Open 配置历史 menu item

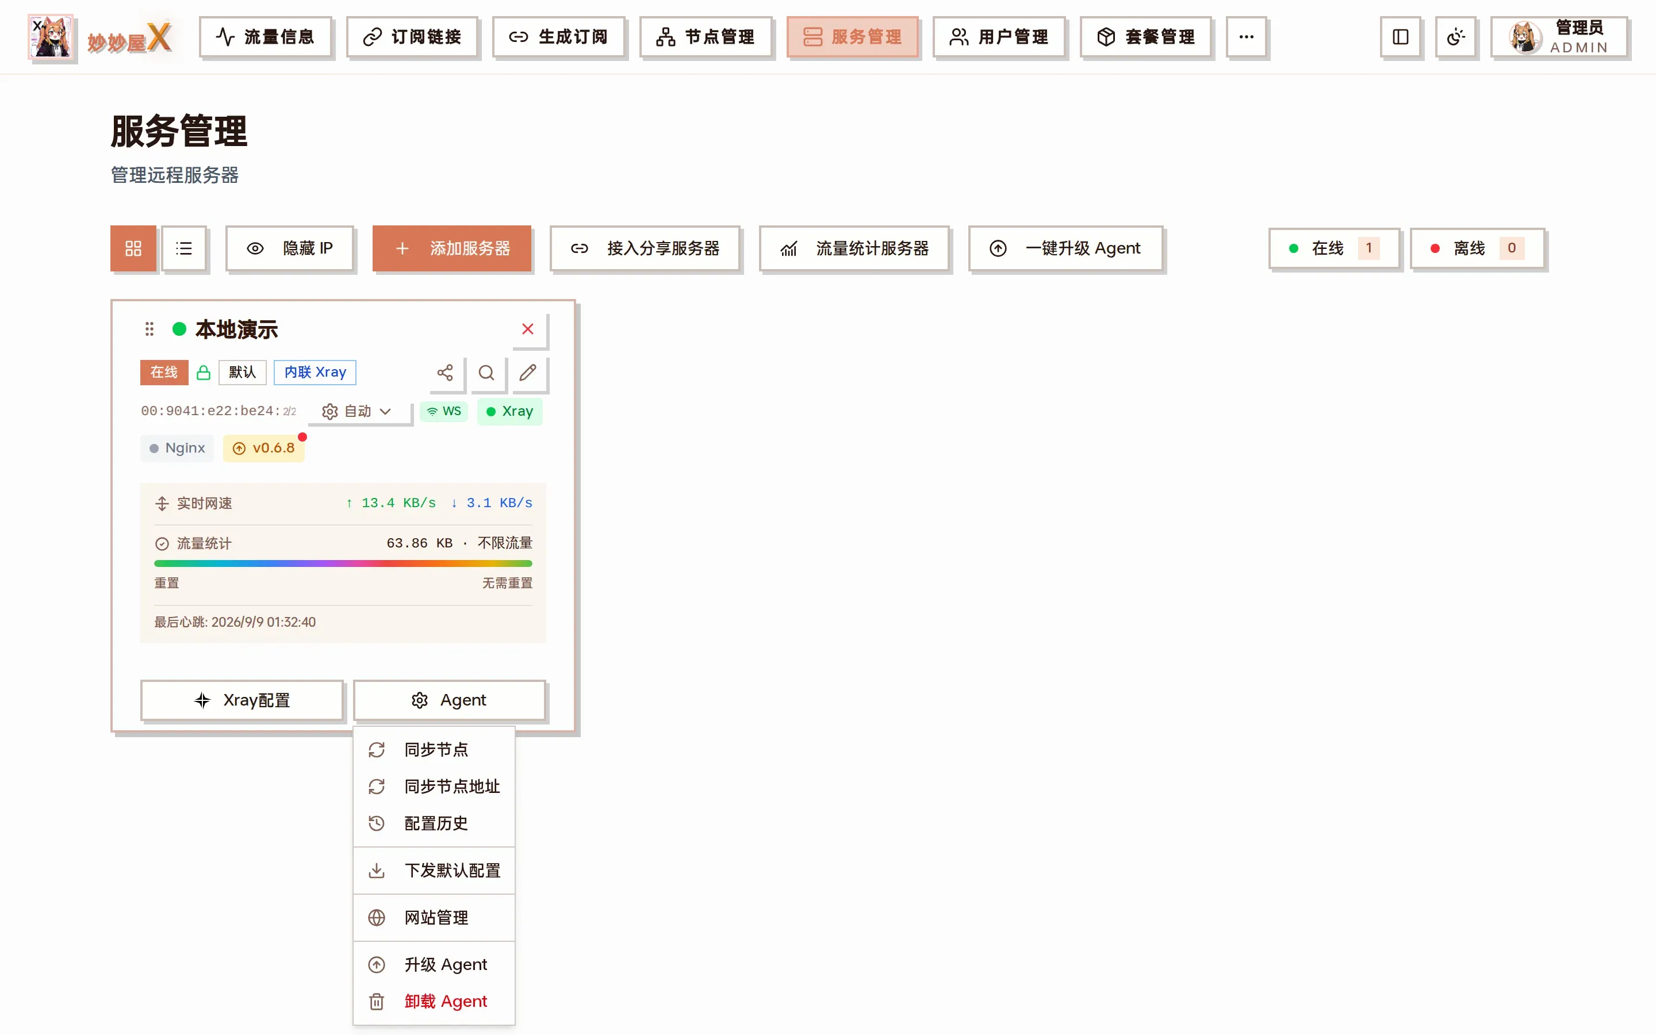434,823
